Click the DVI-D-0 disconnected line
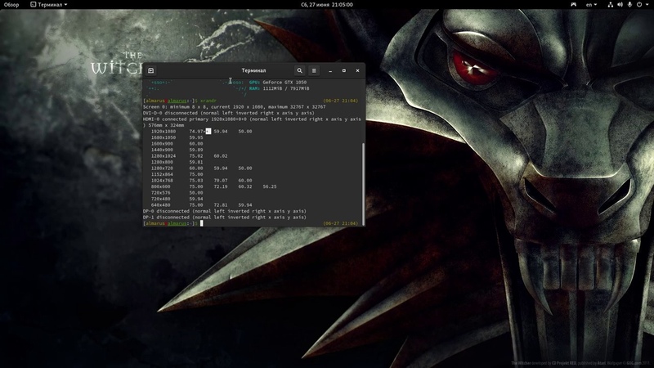 (229, 113)
